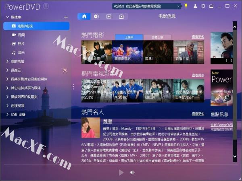Open the Game of Thrones series thumbnail

(x=97, y=90)
